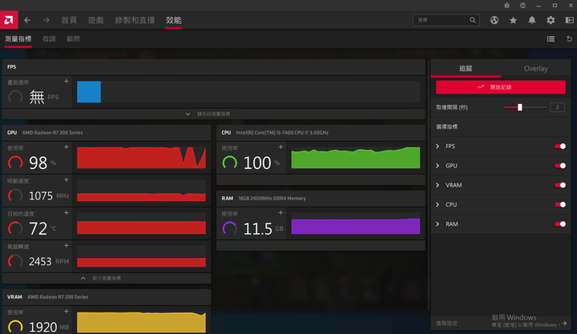
Task: Expand the GPU metric row chevron
Action: [x=438, y=166]
